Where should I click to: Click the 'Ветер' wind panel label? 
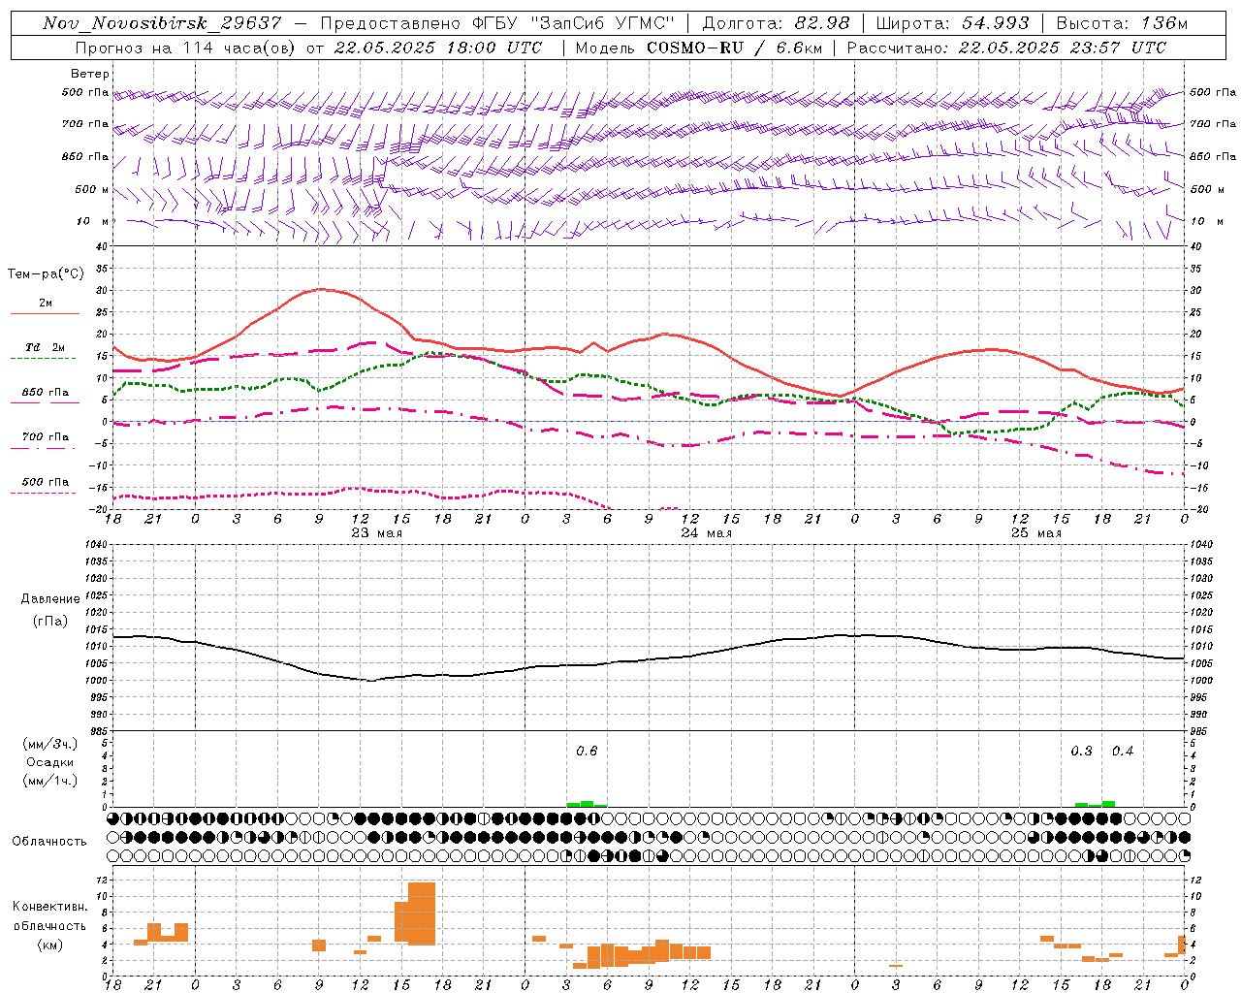point(90,74)
